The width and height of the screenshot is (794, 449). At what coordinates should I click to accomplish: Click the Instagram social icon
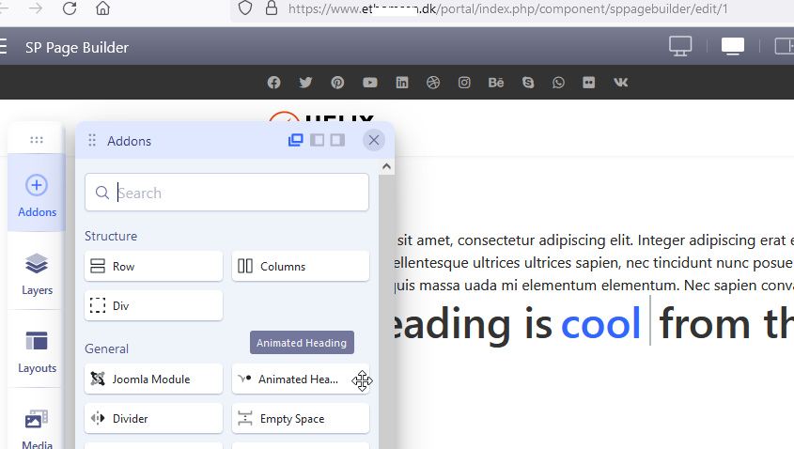(x=464, y=83)
